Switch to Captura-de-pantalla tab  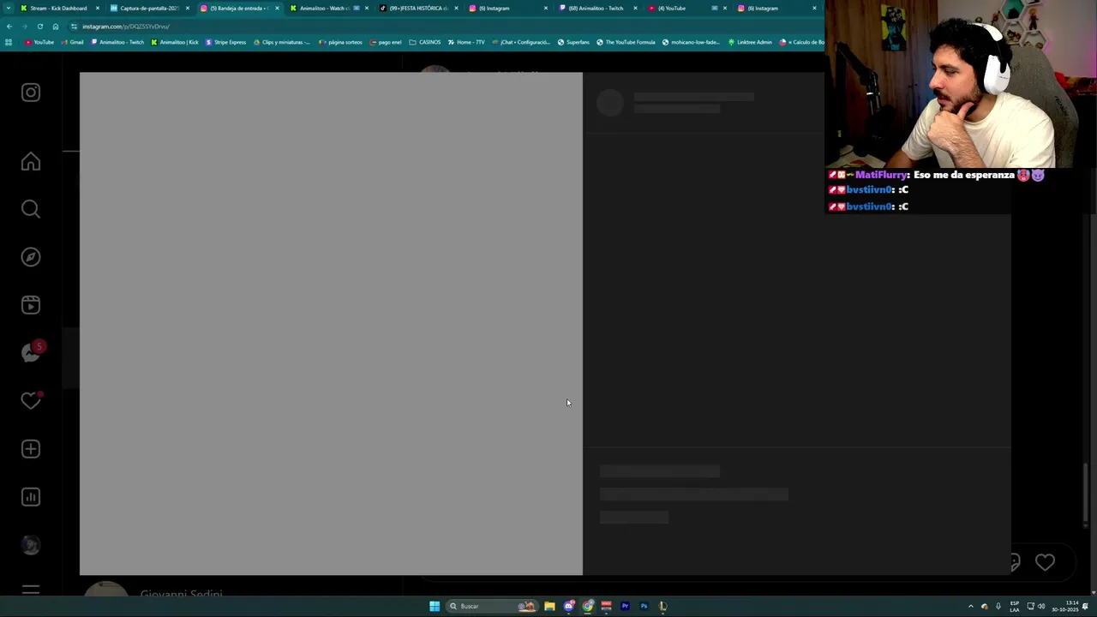coord(150,8)
